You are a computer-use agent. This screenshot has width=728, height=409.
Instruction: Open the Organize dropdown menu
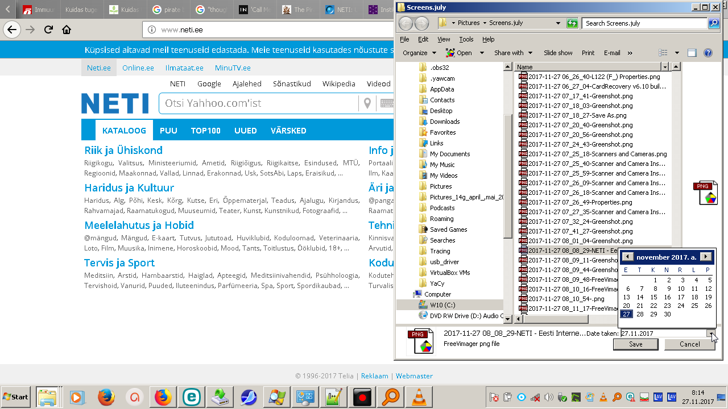(x=419, y=53)
